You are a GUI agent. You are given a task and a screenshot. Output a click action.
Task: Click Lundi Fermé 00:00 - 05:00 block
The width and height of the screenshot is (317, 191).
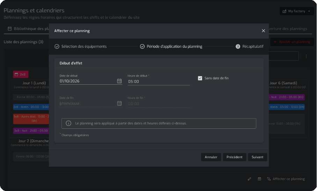[x=31, y=97]
